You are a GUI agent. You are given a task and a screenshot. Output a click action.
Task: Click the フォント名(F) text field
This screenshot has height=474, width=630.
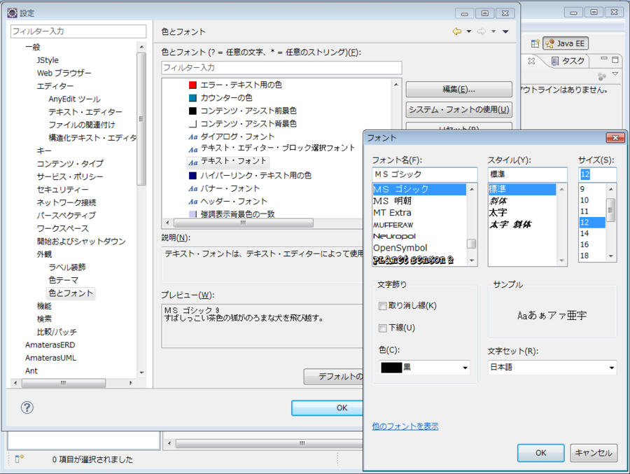pyautogui.click(x=425, y=174)
